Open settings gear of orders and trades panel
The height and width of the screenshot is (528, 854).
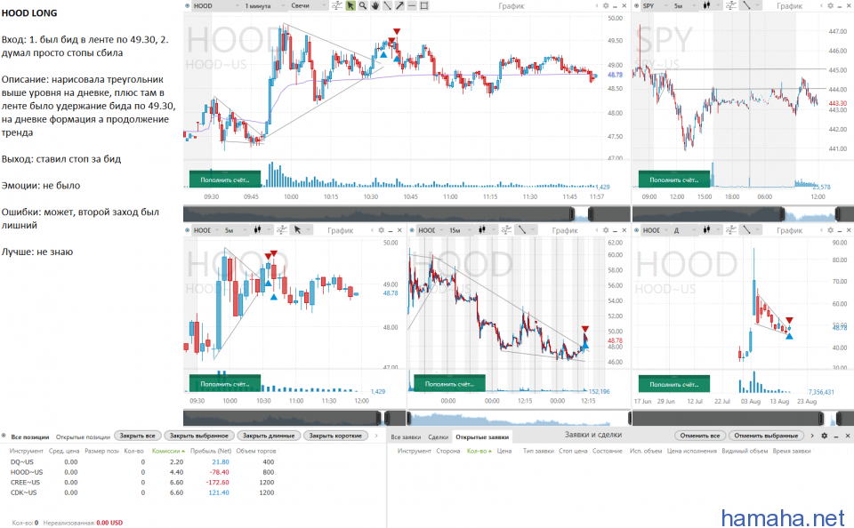[824, 436]
